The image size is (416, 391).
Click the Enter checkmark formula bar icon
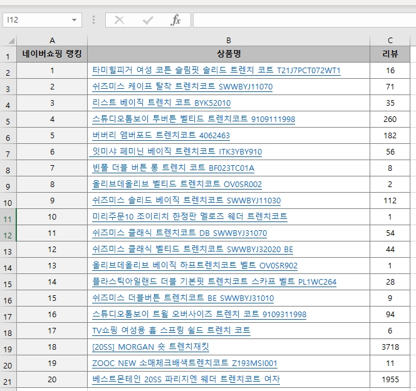coord(148,20)
